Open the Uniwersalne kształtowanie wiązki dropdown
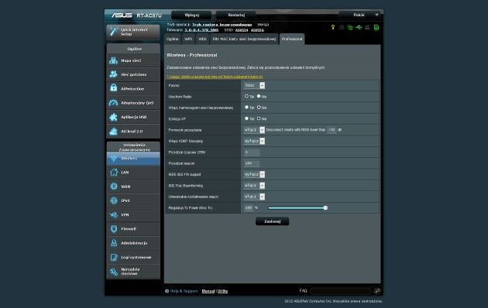Image resolution: width=488 pixels, height=308 pixels. click(x=254, y=197)
